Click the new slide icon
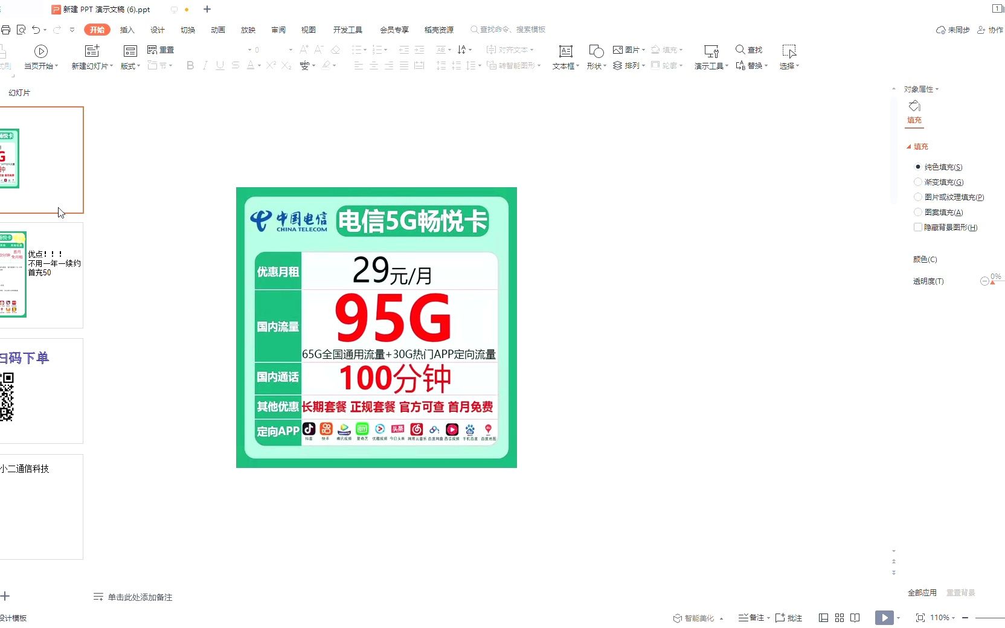 tap(92, 51)
